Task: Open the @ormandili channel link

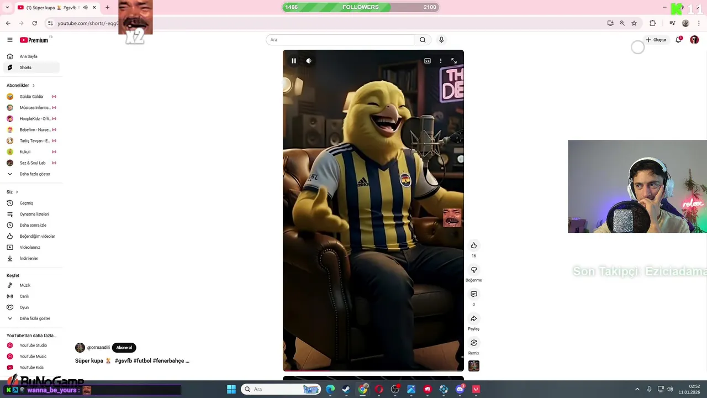Action: (98, 348)
